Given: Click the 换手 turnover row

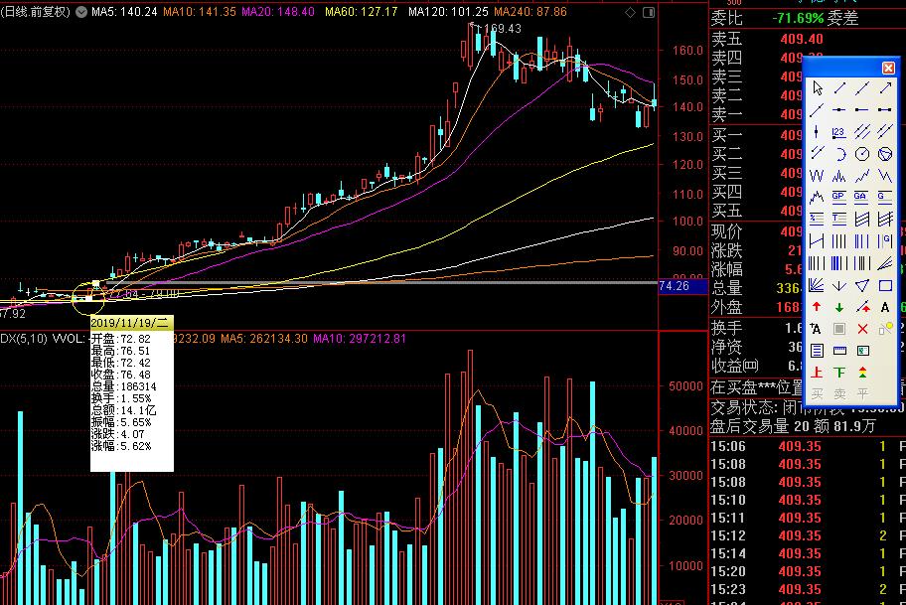Looking at the screenshot, I should [x=756, y=328].
